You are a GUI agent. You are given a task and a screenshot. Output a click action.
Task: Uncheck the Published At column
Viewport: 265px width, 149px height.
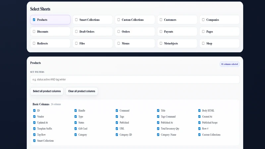tap(158, 123)
